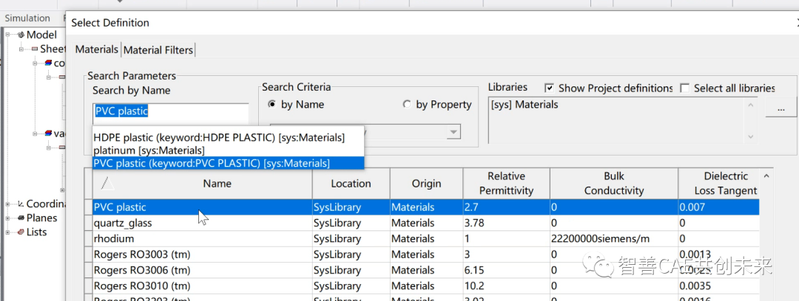Switch to the Material Filters tab
Viewport: 799px width, 301px height.
[158, 50]
